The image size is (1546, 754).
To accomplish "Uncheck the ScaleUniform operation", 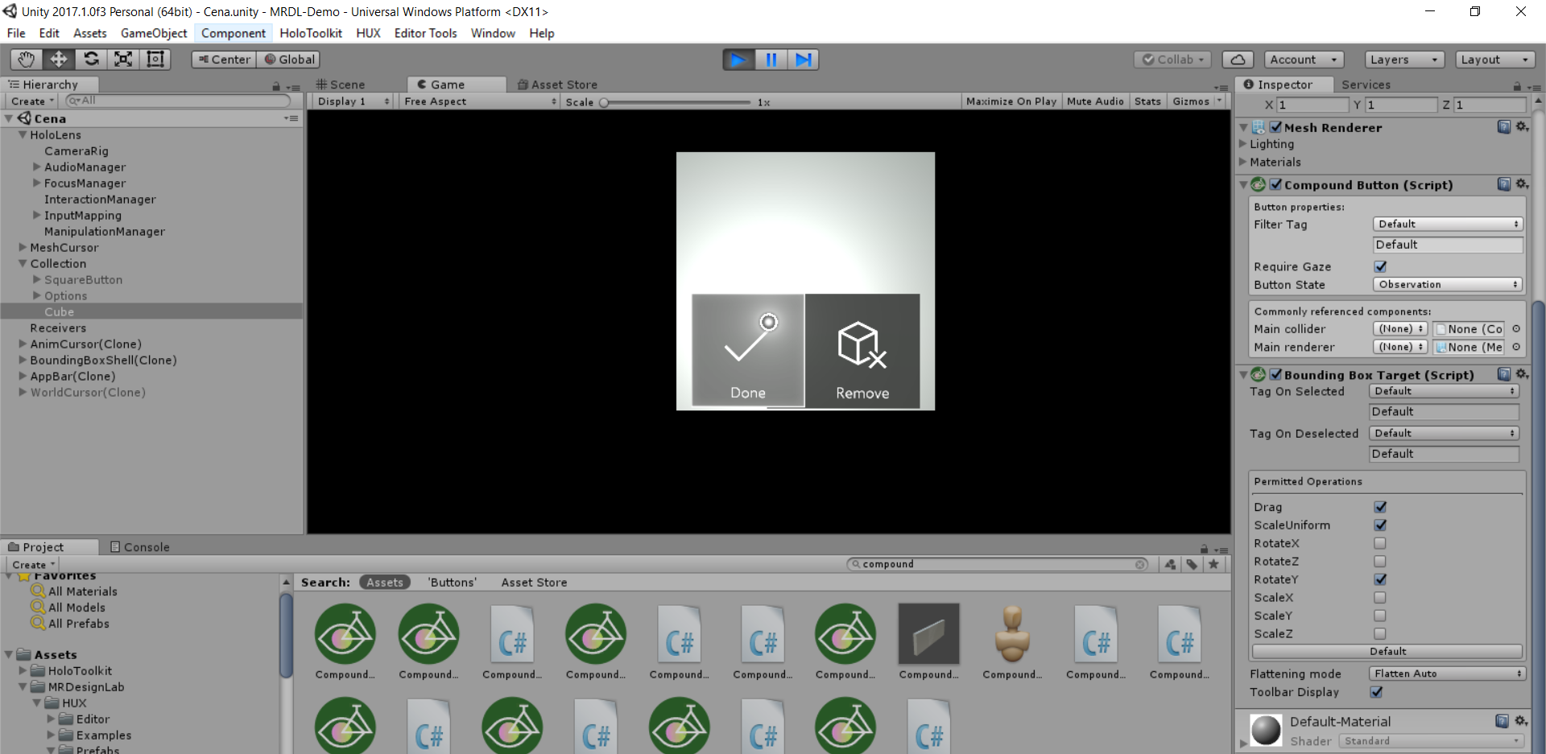I will (1380, 525).
